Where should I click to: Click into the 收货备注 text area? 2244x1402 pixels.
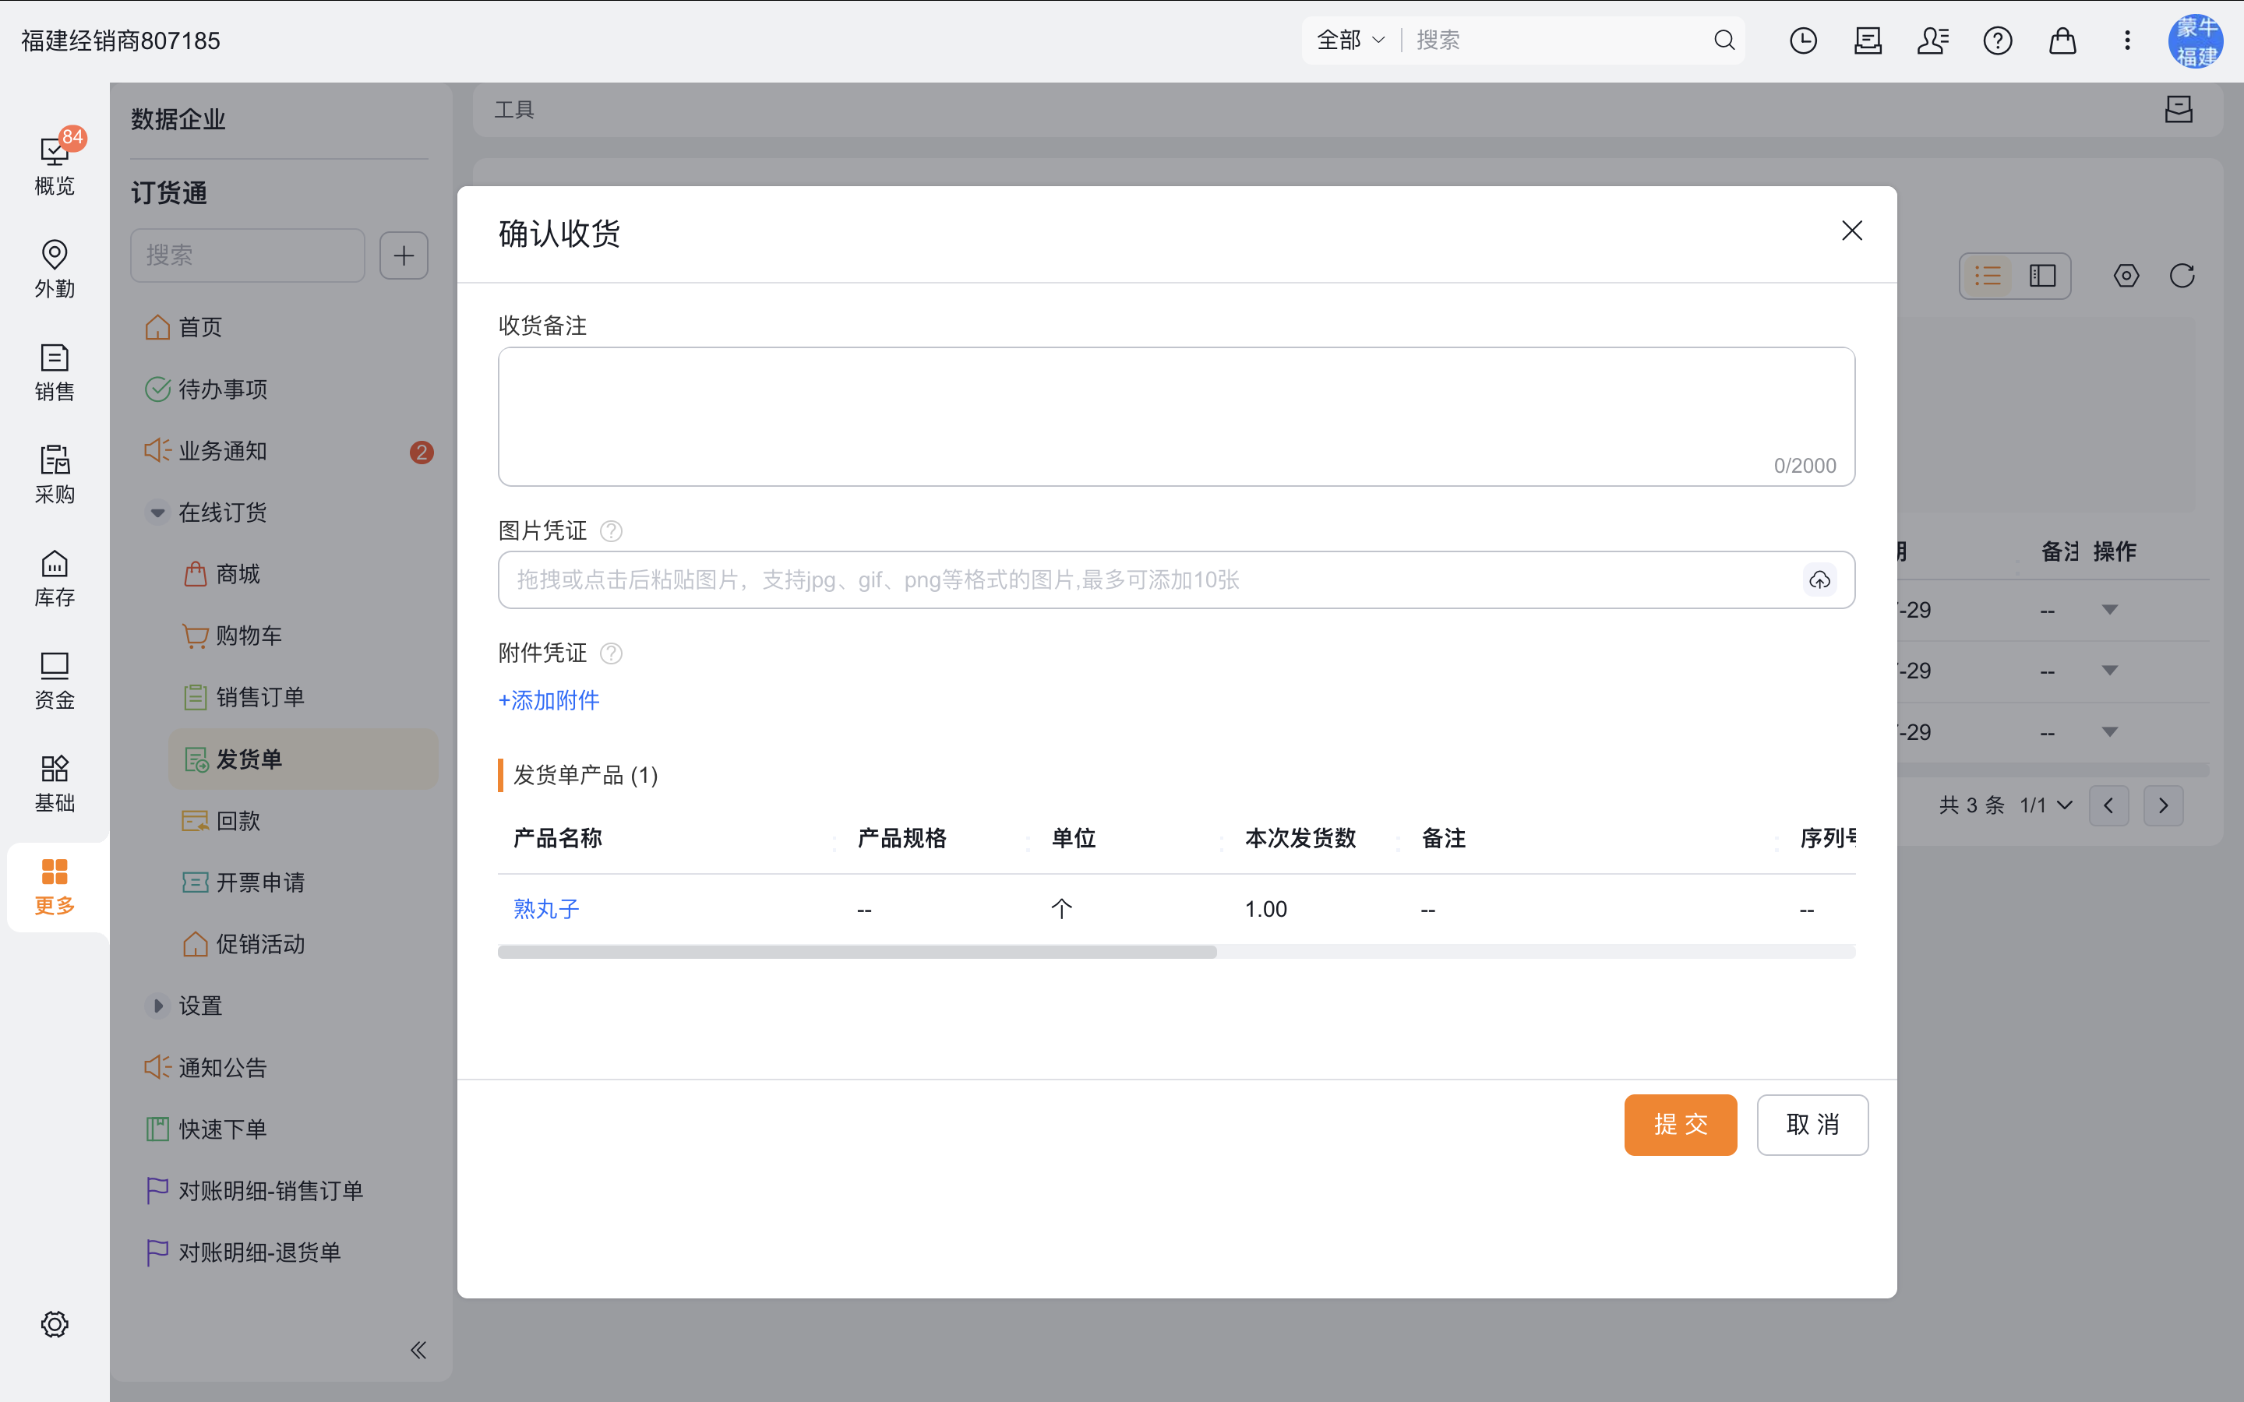click(x=1176, y=417)
